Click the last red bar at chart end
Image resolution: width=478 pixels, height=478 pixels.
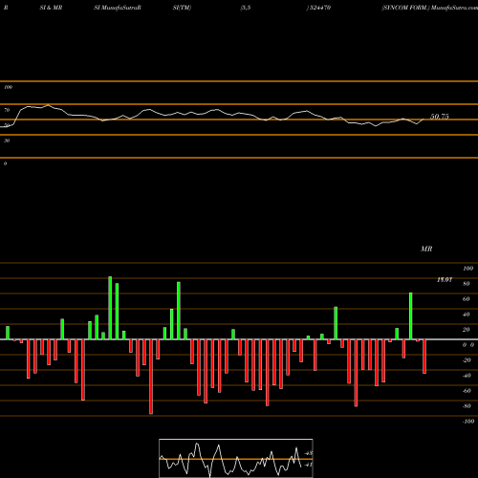point(424,357)
